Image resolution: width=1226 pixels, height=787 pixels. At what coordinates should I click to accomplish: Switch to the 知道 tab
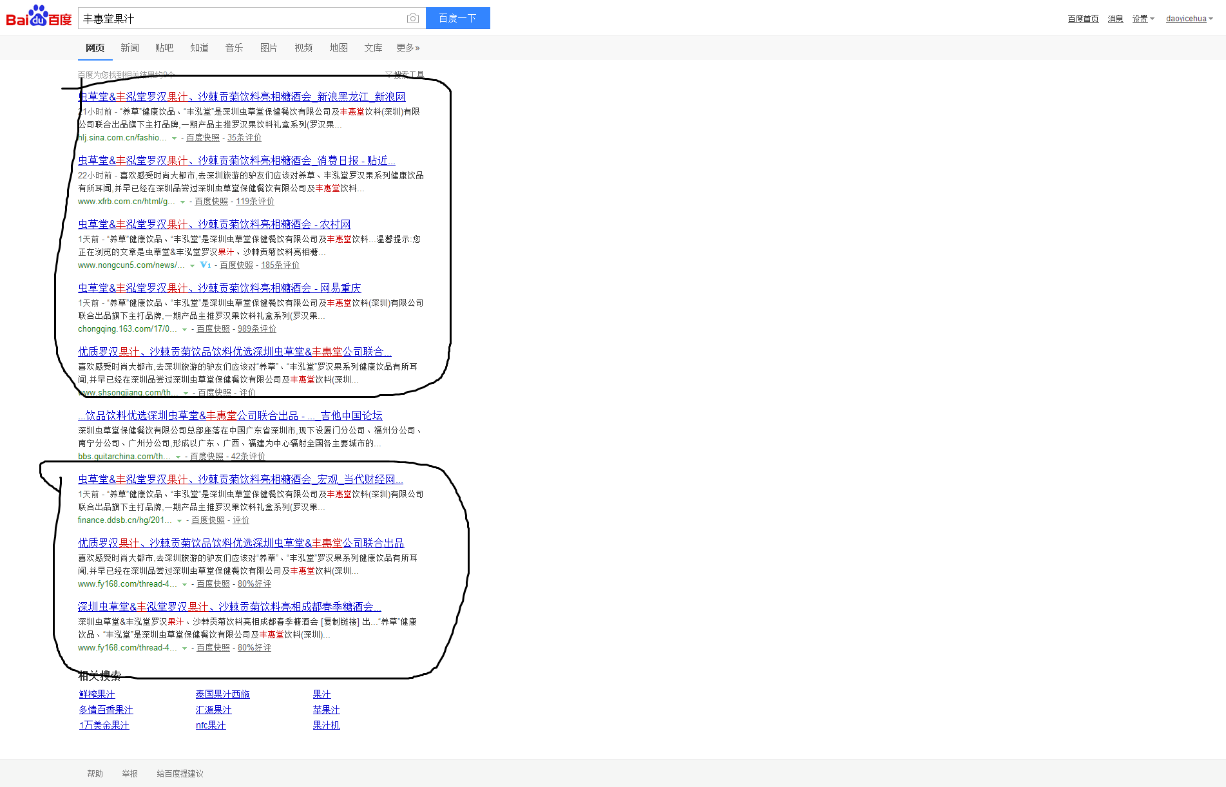tap(199, 48)
